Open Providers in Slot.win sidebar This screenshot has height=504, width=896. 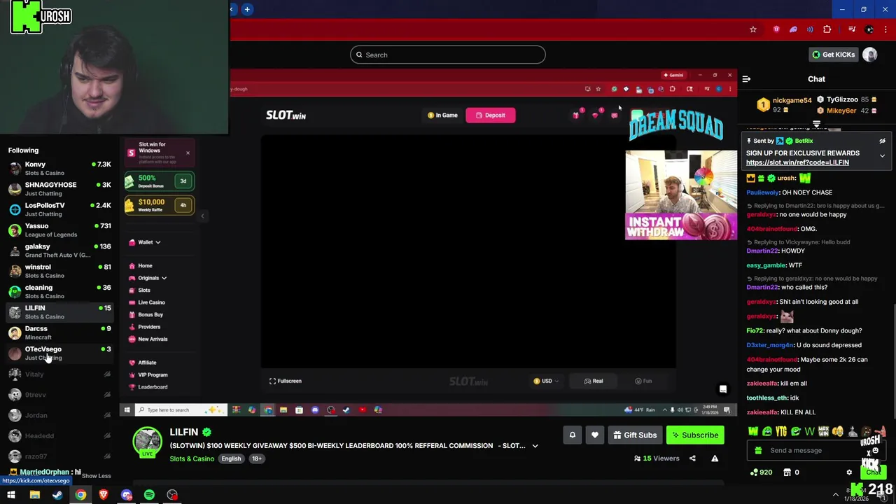tap(145, 327)
